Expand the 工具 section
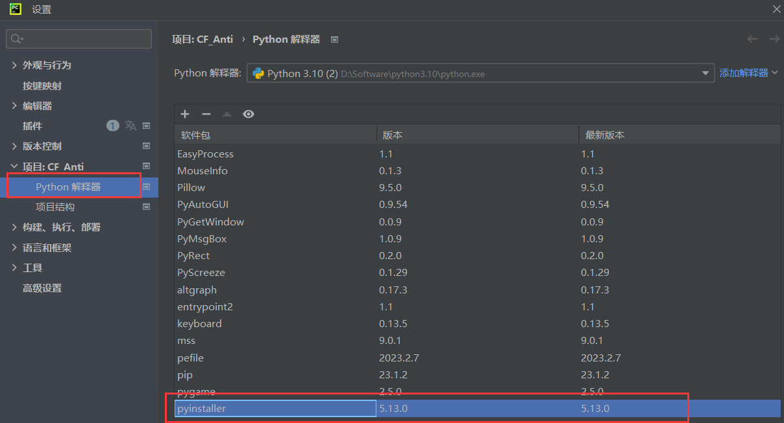Screen dimensions: 784x423 pos(14,268)
